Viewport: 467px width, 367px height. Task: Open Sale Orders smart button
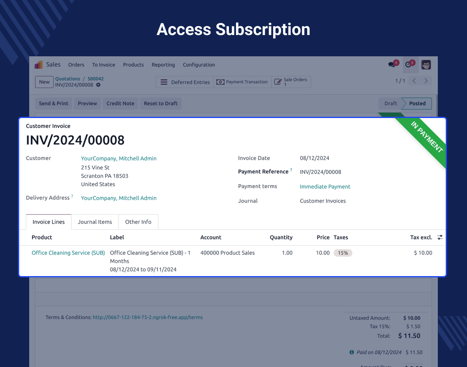click(291, 82)
